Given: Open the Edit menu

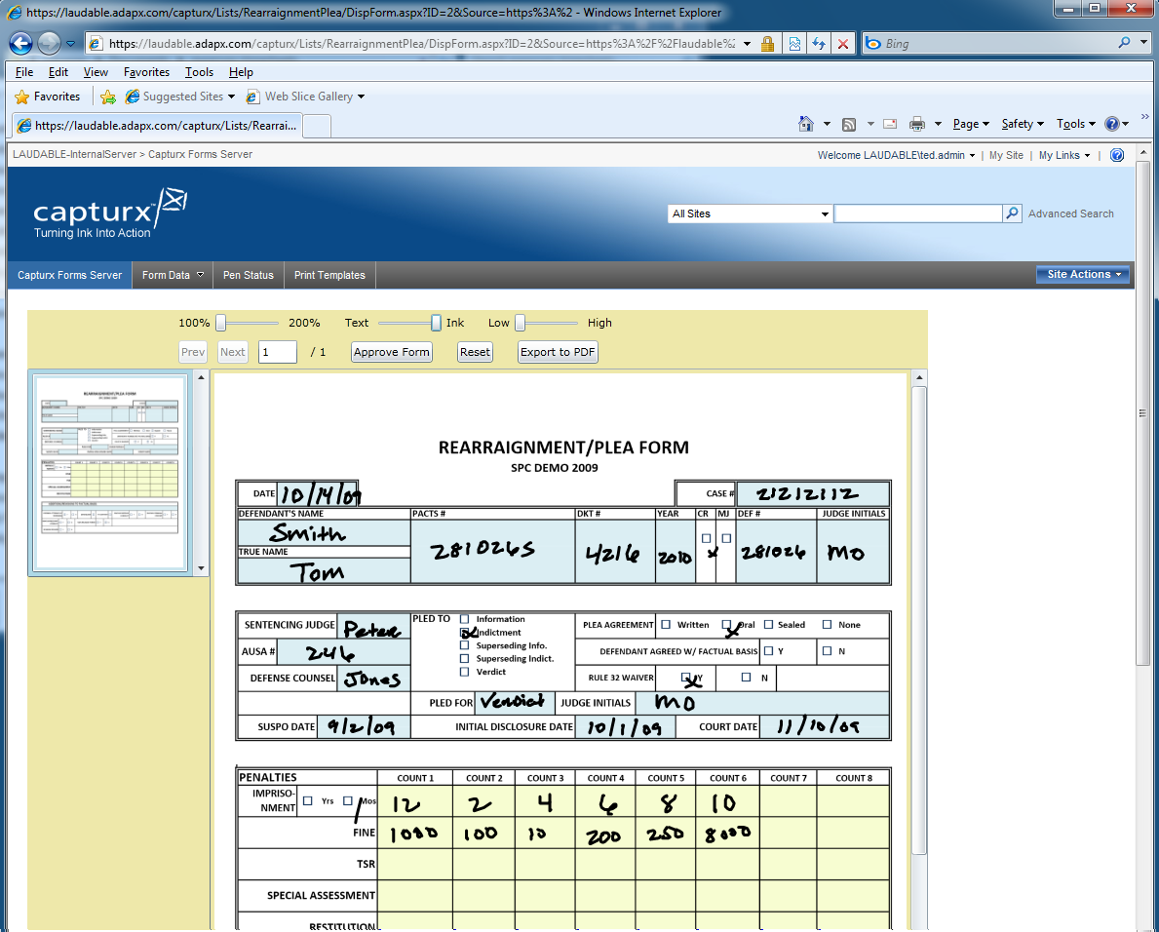Looking at the screenshot, I should pyautogui.click(x=58, y=72).
